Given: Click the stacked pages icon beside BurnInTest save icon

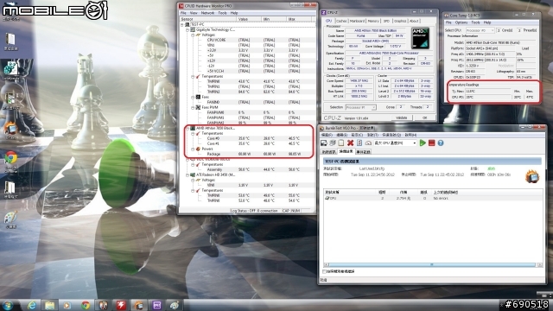Looking at the screenshot, I should [x=332, y=143].
